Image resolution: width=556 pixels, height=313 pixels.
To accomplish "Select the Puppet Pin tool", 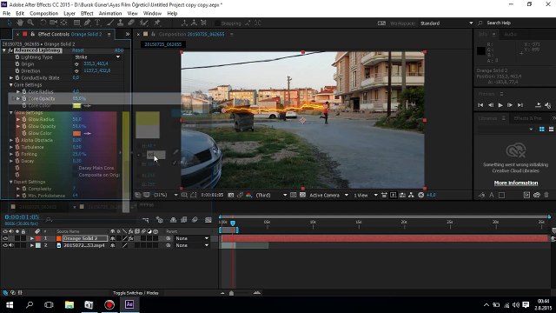I will pyautogui.click(x=156, y=23).
